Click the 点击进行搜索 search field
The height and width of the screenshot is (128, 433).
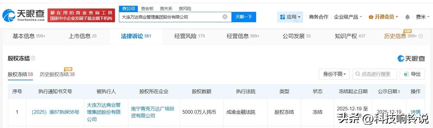[374, 74]
